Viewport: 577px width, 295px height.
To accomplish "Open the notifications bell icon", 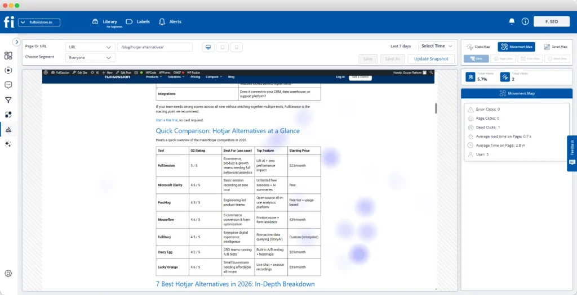I will pyautogui.click(x=512, y=22).
